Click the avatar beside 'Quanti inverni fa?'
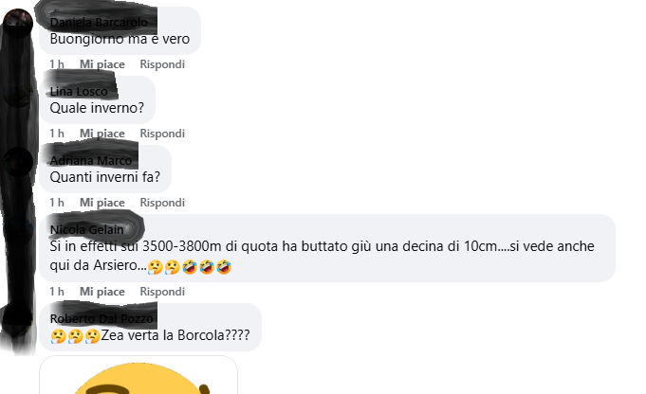Screen dimensions: 646x394 coord(18,162)
